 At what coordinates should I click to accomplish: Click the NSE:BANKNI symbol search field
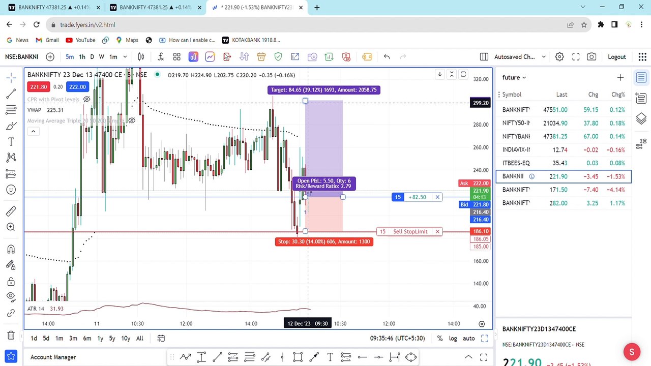point(22,57)
